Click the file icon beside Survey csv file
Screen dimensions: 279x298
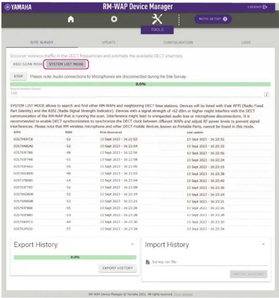147,262
